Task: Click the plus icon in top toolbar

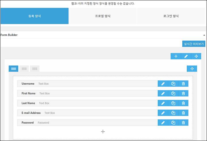Action: click(176, 56)
